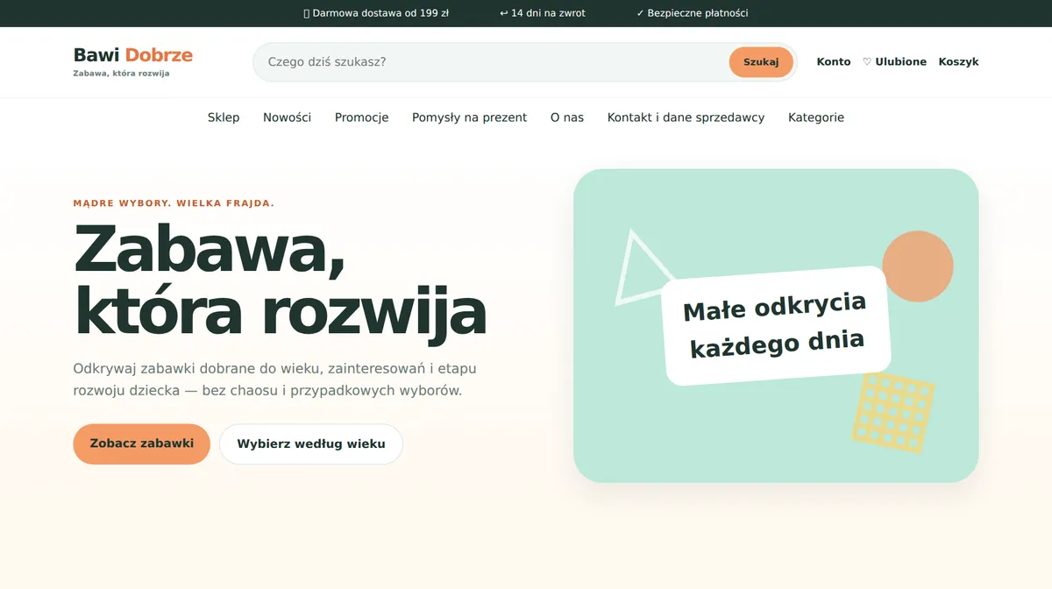The image size is (1052, 589).
Task: Click Wybierz według wieku button
Action: 311,444
